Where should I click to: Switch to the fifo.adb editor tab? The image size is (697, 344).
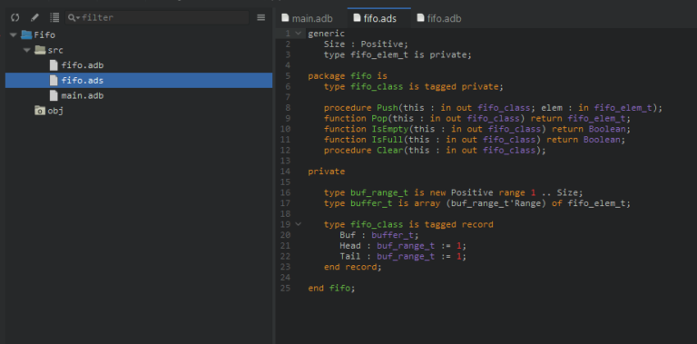coord(438,19)
